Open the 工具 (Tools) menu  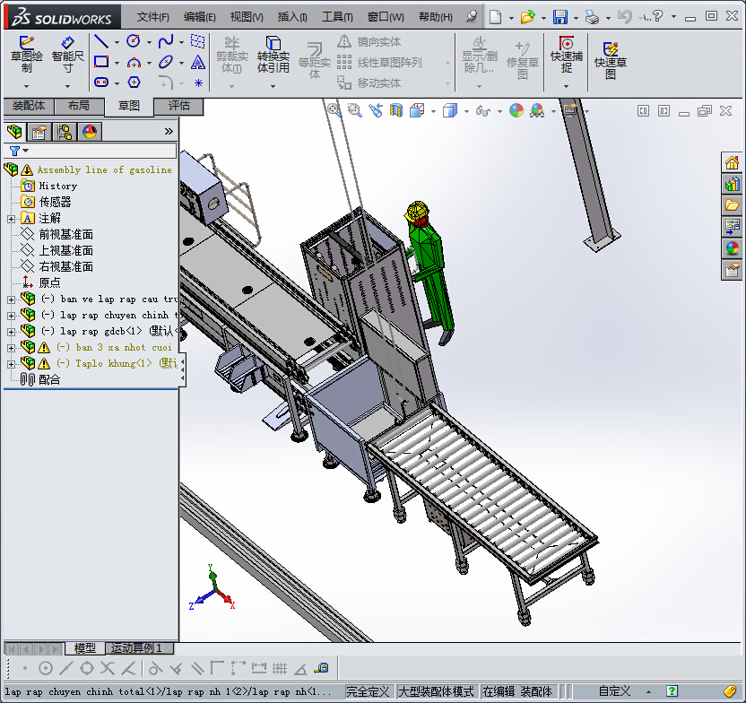337,17
